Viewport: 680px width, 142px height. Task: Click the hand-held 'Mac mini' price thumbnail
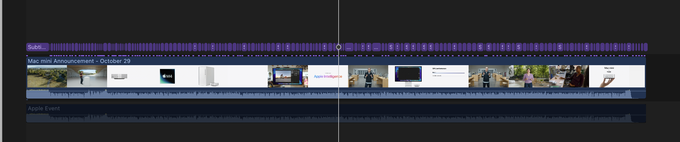point(609,76)
